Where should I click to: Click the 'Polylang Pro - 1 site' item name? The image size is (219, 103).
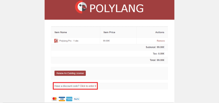coord(69,41)
